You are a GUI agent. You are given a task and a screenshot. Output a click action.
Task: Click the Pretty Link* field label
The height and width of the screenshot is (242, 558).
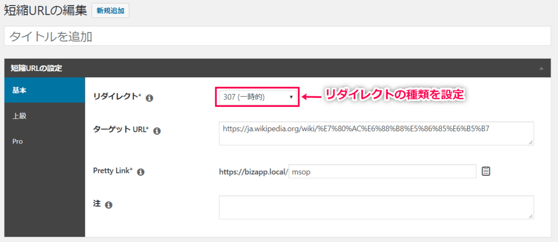[113, 171]
